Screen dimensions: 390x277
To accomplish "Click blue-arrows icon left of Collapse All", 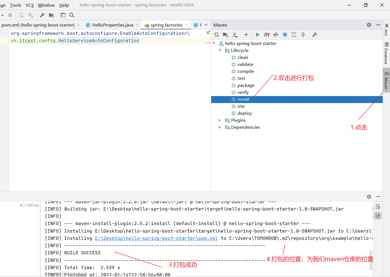I will [294, 35].
